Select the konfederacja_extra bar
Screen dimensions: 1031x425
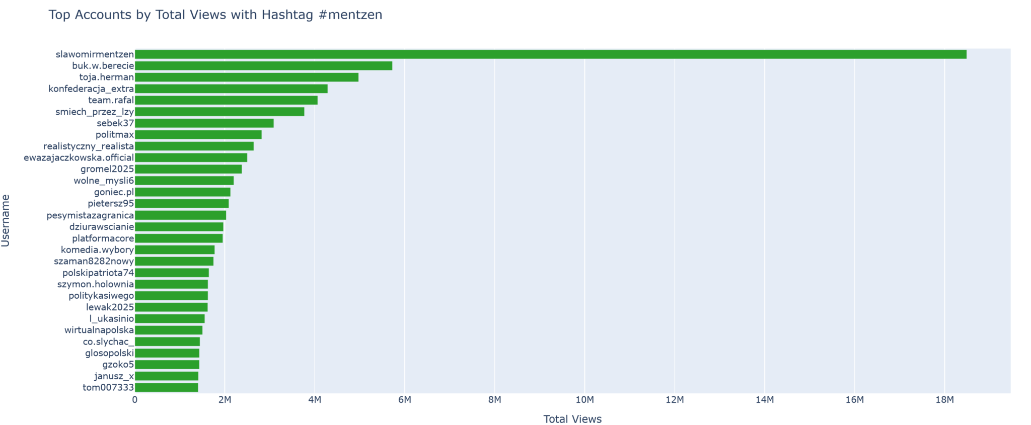click(231, 89)
